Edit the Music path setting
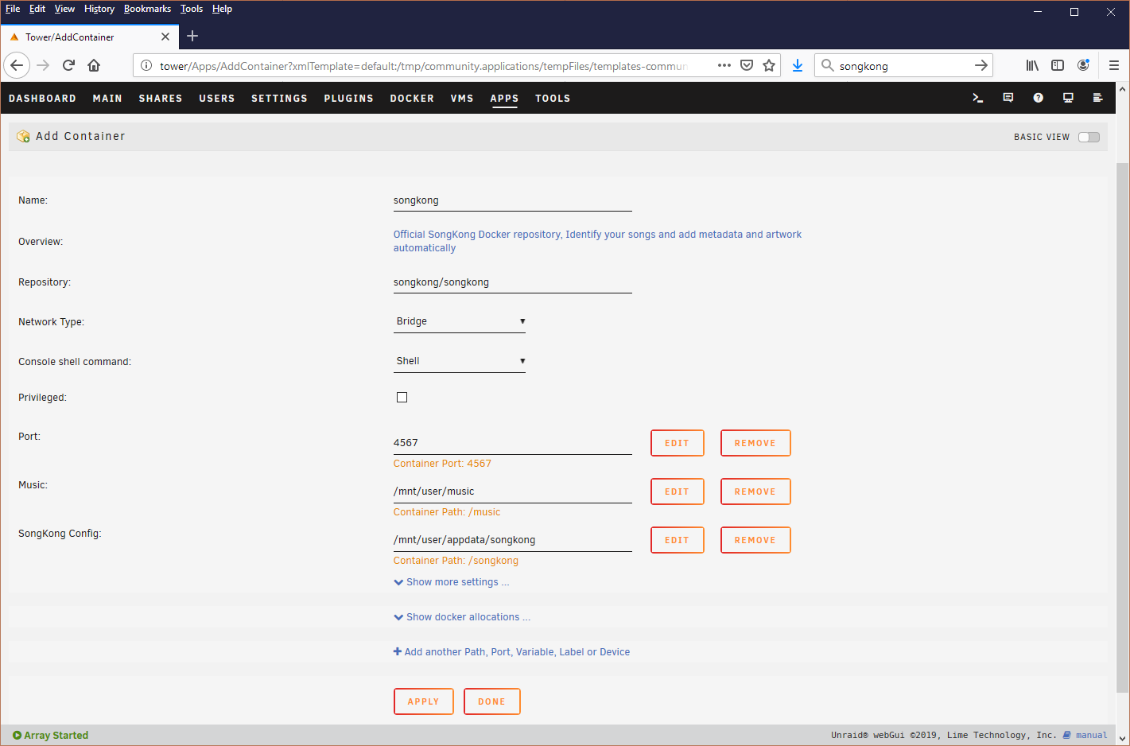 point(677,492)
